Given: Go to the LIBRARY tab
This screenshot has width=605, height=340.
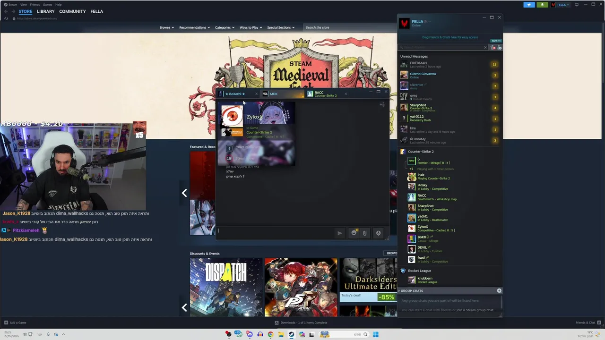Looking at the screenshot, I should [45, 11].
